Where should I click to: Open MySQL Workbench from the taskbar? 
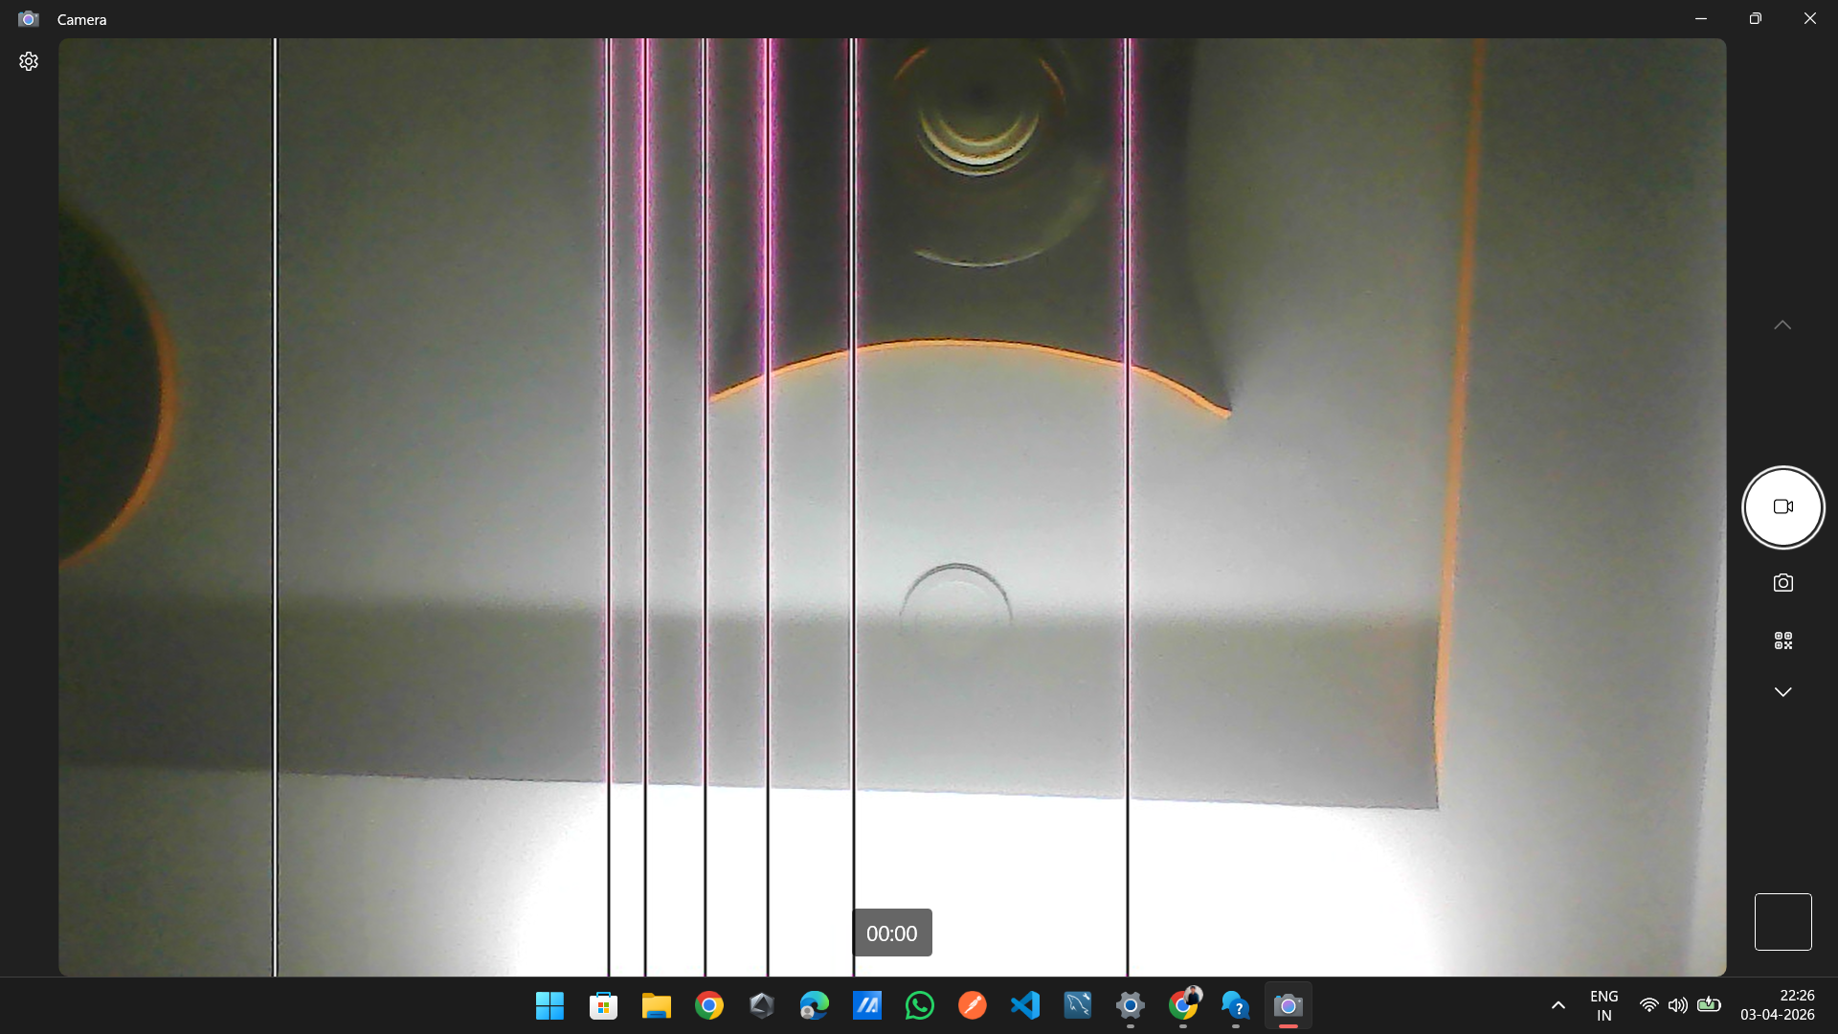tap(1077, 1005)
